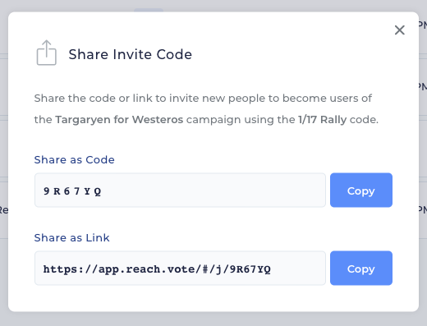427x326 pixels.
Task: Click the first line of description text
Action: coord(203,99)
